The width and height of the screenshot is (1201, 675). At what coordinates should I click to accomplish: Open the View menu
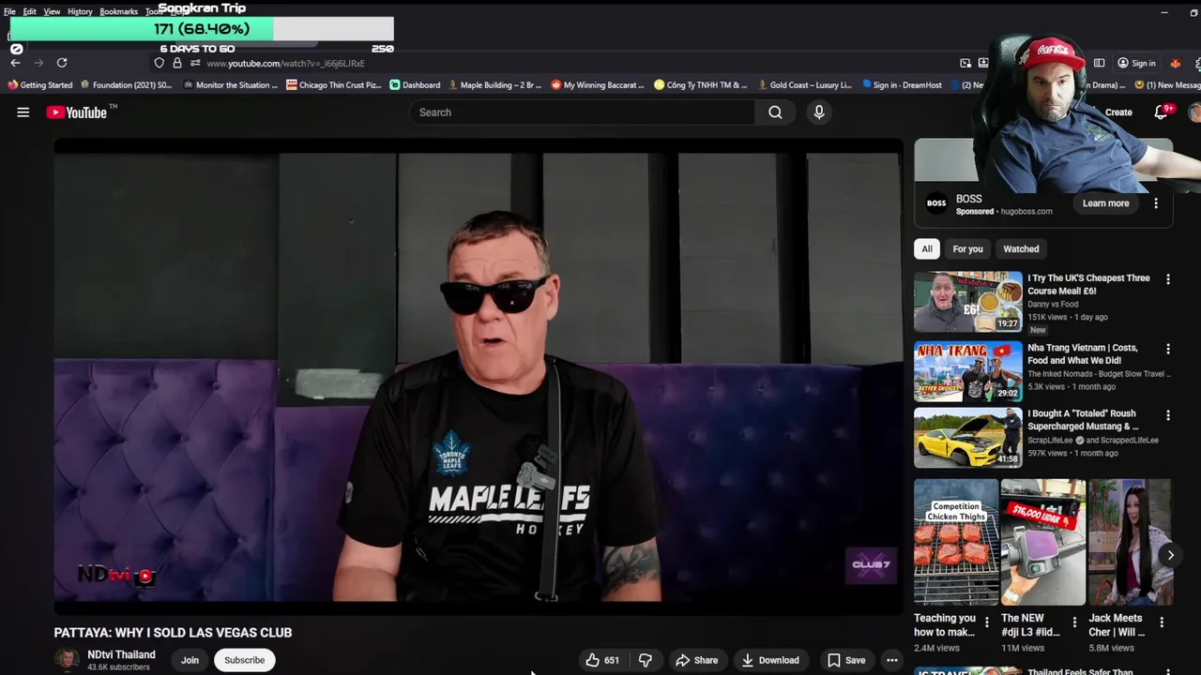pyautogui.click(x=52, y=11)
